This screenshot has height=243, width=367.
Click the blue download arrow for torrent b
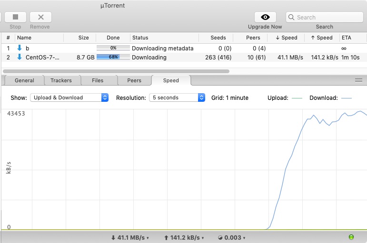(x=20, y=48)
